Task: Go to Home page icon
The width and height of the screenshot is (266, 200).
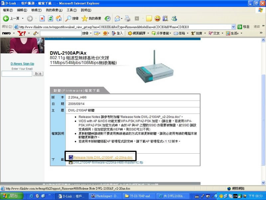Action: (59, 18)
